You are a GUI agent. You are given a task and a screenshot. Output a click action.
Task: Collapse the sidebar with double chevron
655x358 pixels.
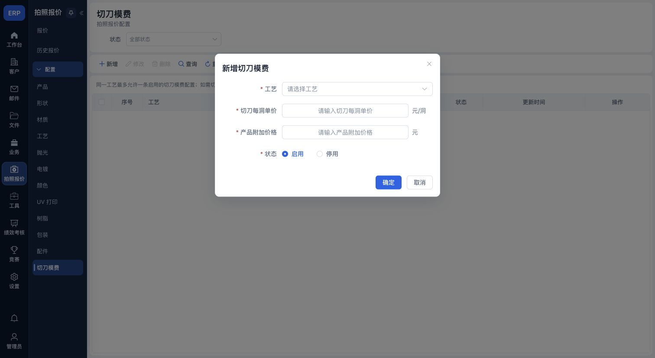click(81, 13)
